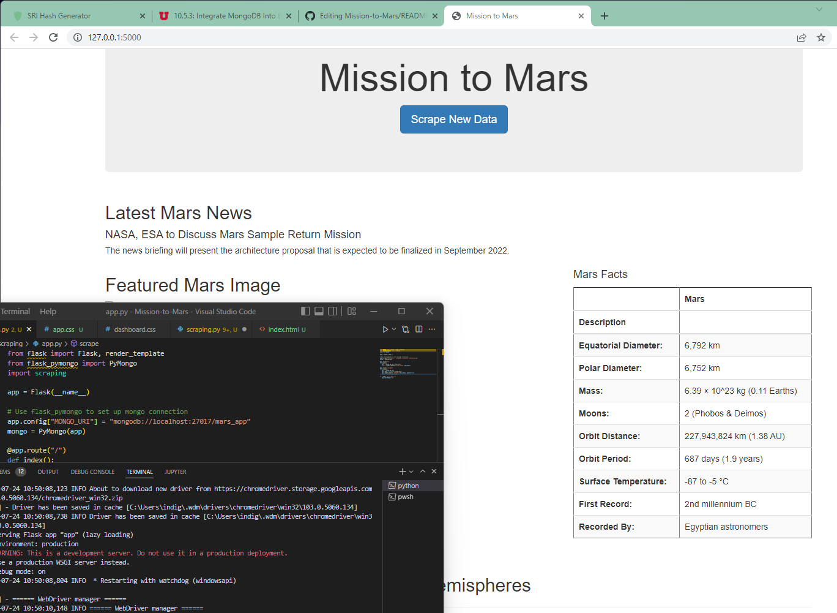The width and height of the screenshot is (837, 613).
Task: Bookmark the page with the star icon
Action: (x=821, y=37)
